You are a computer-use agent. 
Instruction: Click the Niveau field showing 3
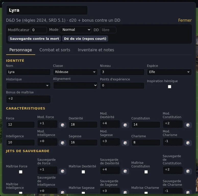[122, 72]
